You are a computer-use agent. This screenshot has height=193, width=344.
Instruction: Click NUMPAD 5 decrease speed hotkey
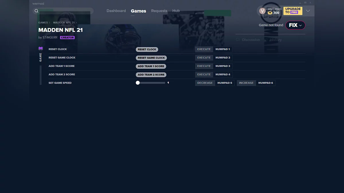coord(225,83)
